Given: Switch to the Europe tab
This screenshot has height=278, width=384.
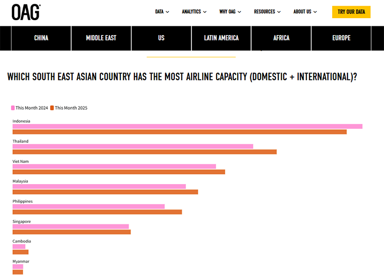Looking at the screenshot, I should (x=341, y=38).
